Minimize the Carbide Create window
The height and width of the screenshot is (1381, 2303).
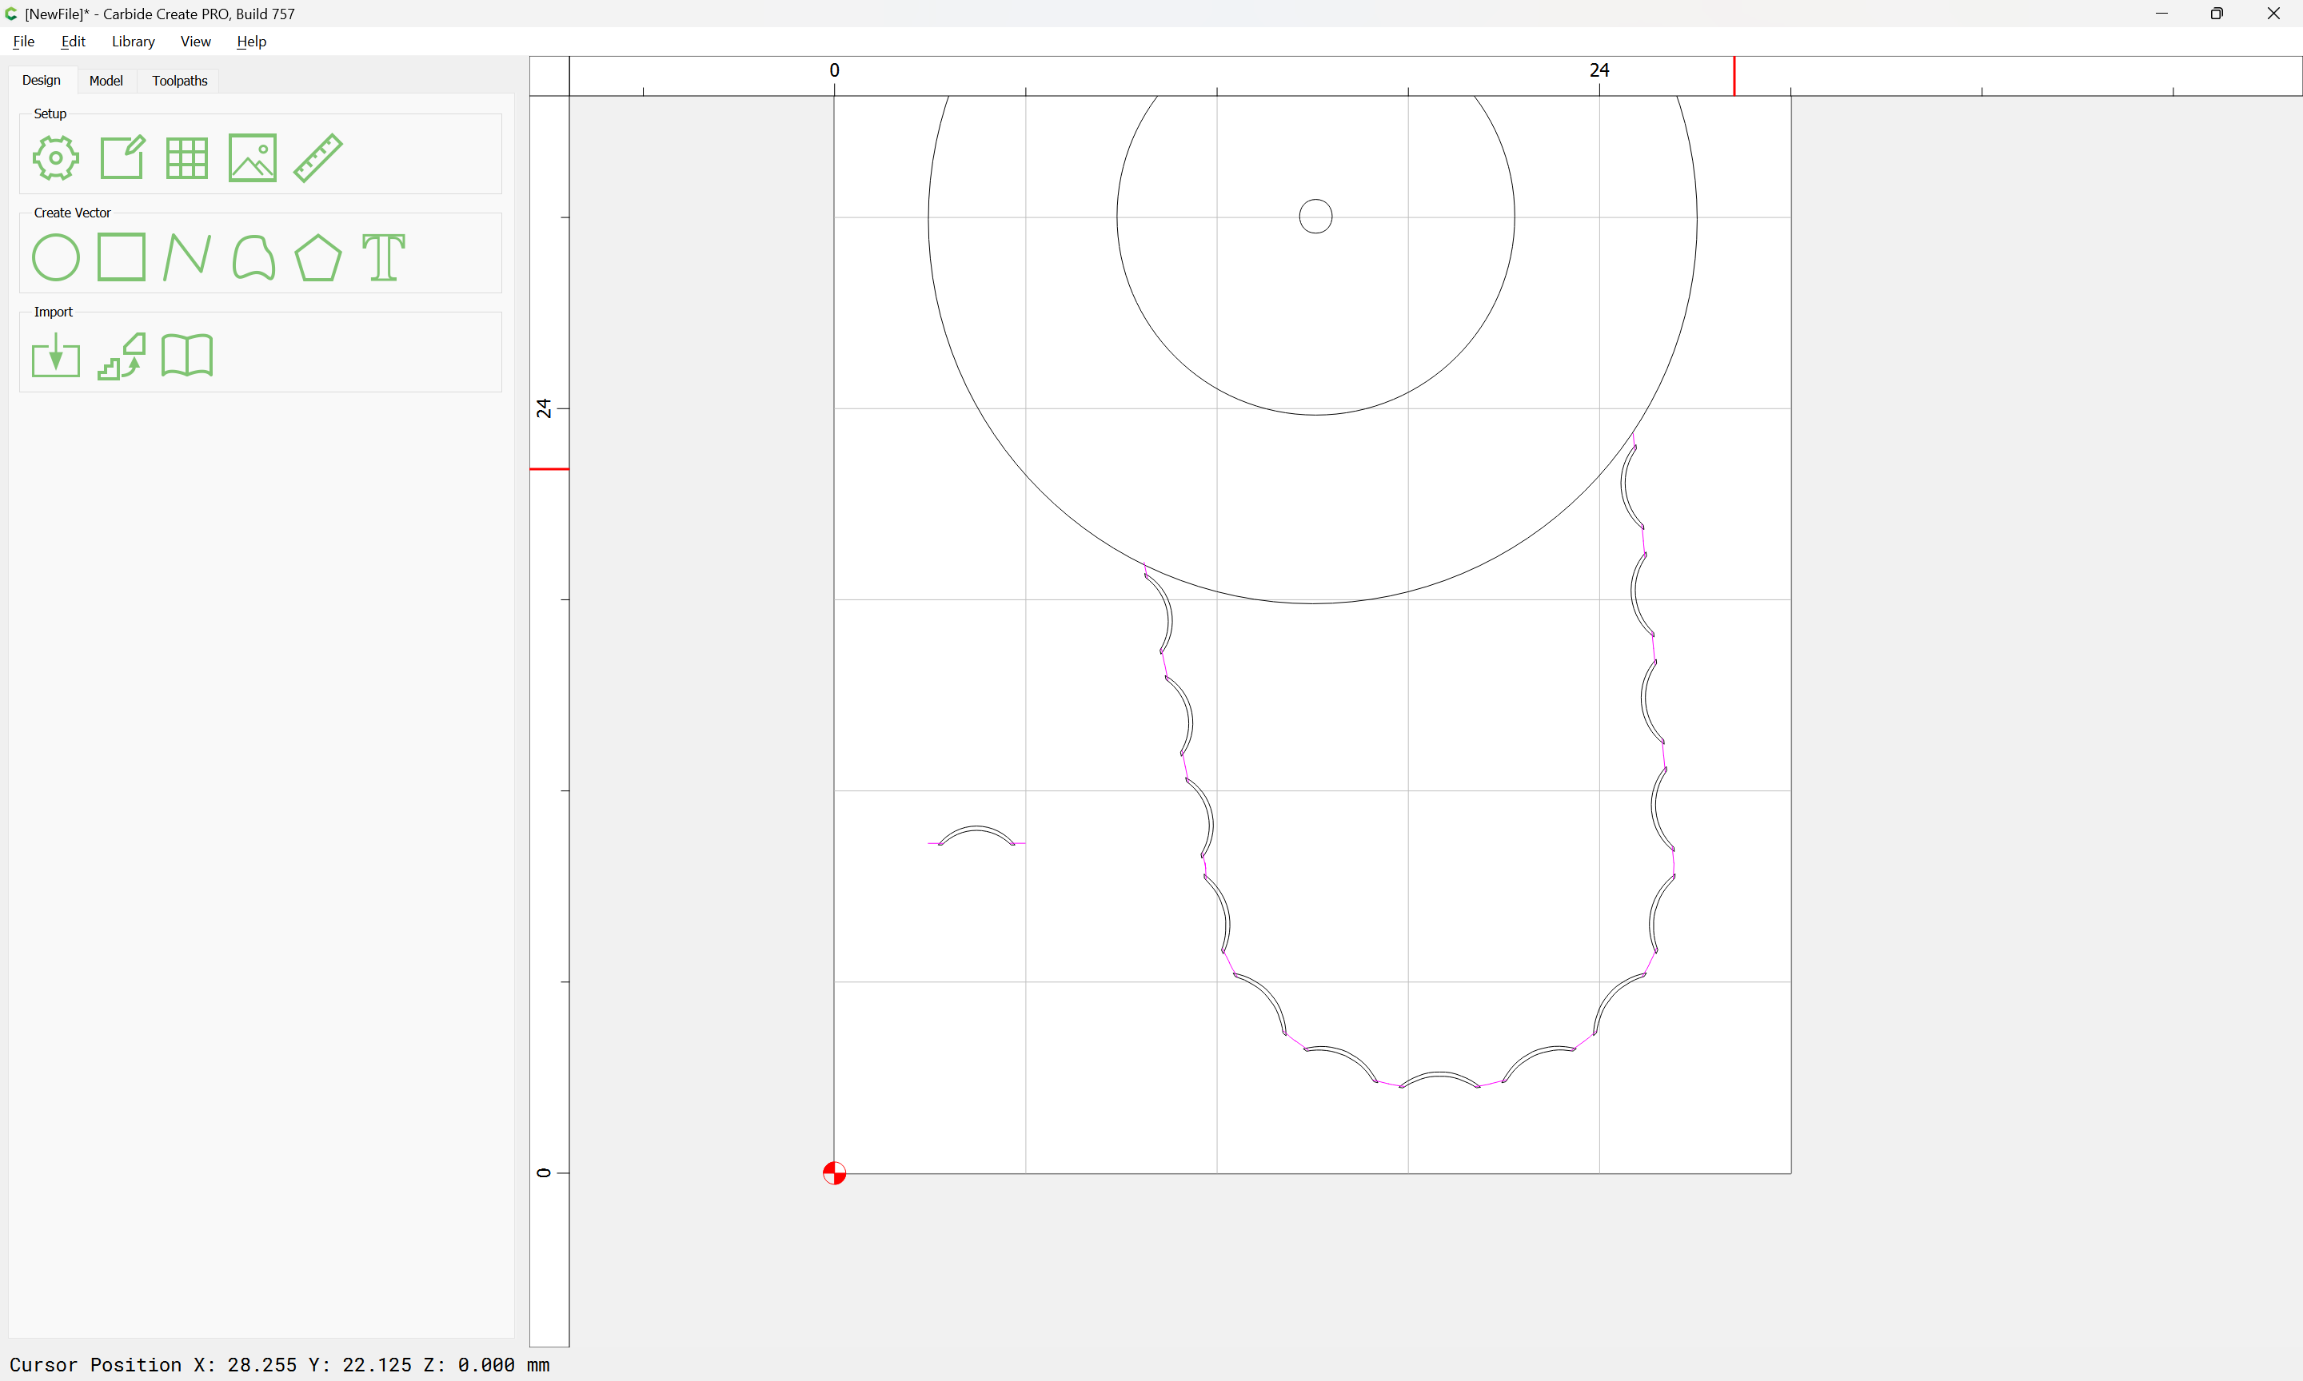point(2161,13)
